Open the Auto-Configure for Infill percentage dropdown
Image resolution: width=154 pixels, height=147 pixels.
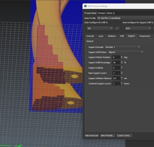(x=100, y=29)
